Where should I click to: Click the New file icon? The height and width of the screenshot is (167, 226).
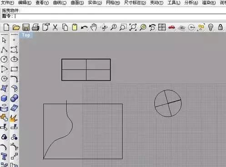[6, 27]
